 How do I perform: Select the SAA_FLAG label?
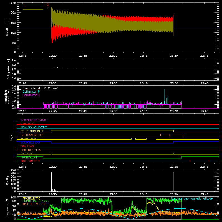coord(27,146)
